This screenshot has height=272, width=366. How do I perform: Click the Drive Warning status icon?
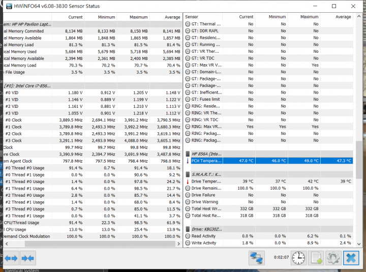coord(188,202)
